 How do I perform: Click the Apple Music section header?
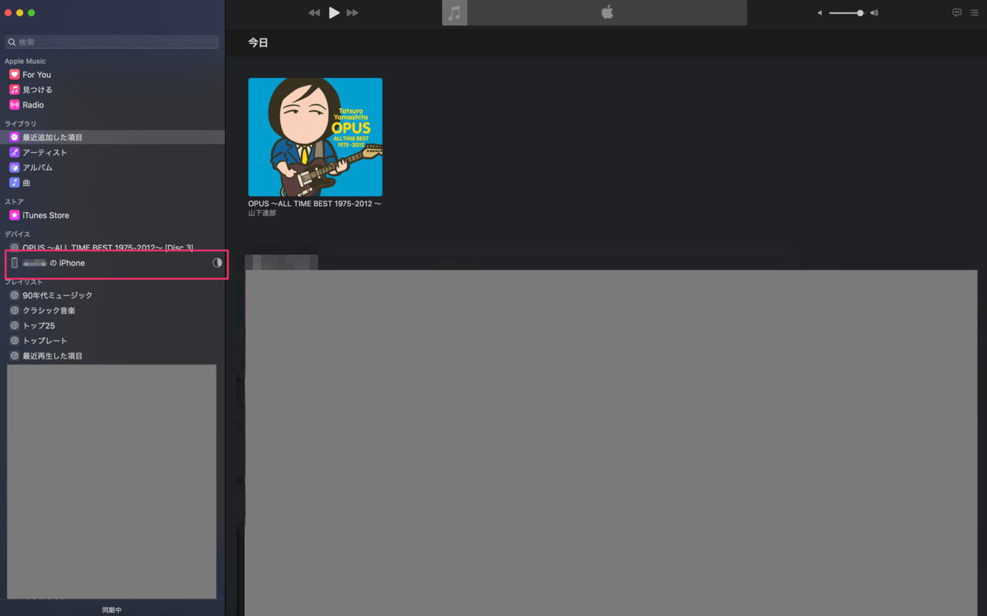click(x=25, y=61)
